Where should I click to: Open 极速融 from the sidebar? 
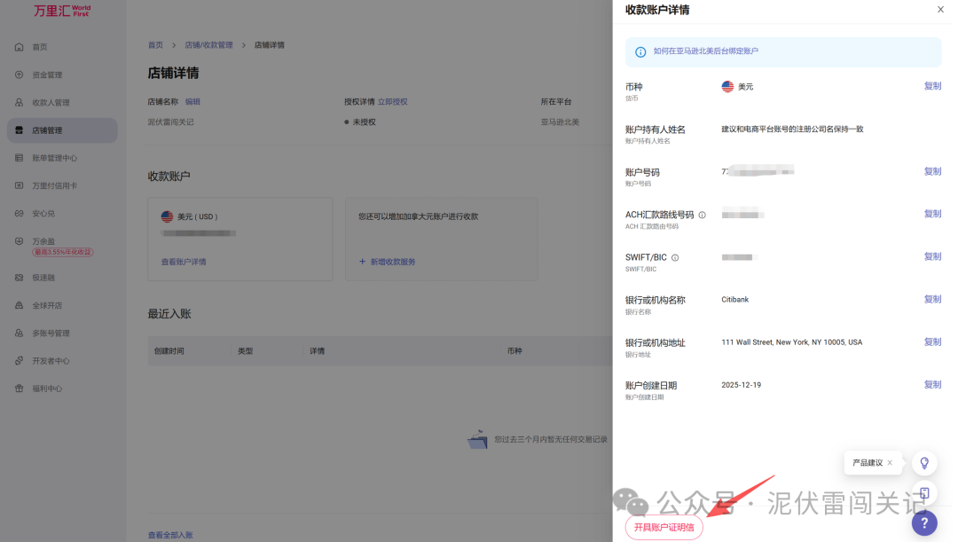coord(51,277)
